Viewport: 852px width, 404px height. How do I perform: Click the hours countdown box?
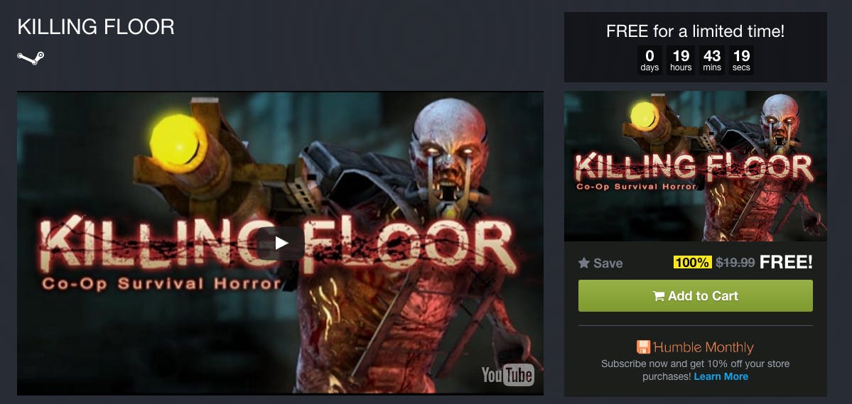(681, 60)
